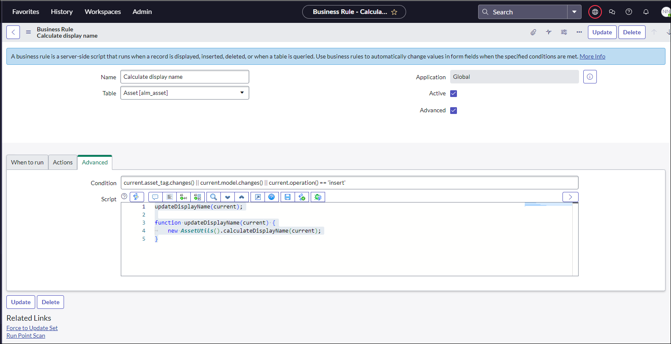Click the Application info icon
This screenshot has height=344, width=671.
[590, 77]
